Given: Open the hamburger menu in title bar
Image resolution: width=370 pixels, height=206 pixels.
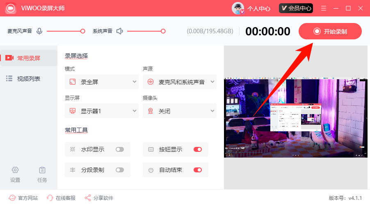Looking at the screenshot, I should pyautogui.click(x=324, y=8).
